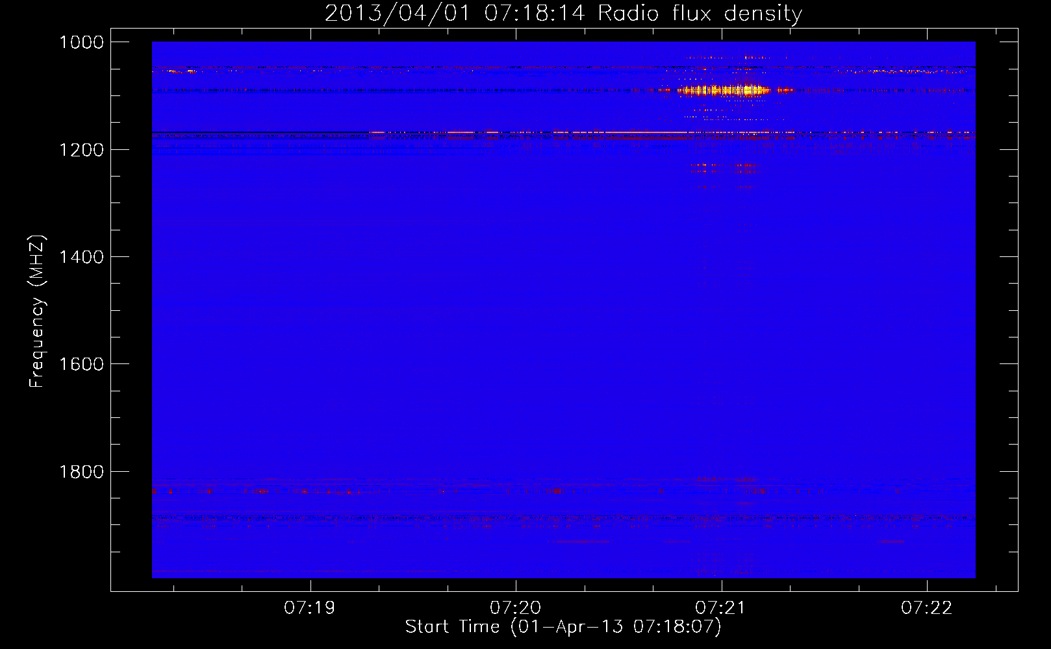Select the 1000 frequency tick label
The image size is (1051, 649).
tap(81, 42)
